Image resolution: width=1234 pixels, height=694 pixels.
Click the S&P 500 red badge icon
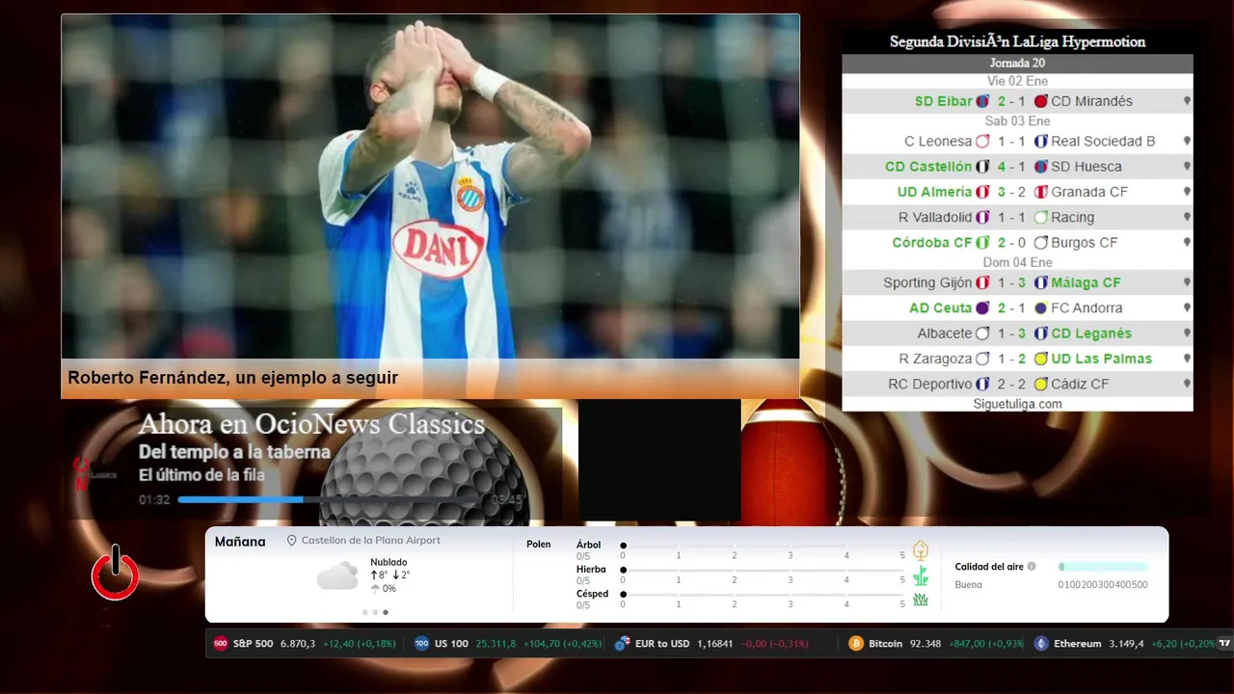pyautogui.click(x=220, y=644)
